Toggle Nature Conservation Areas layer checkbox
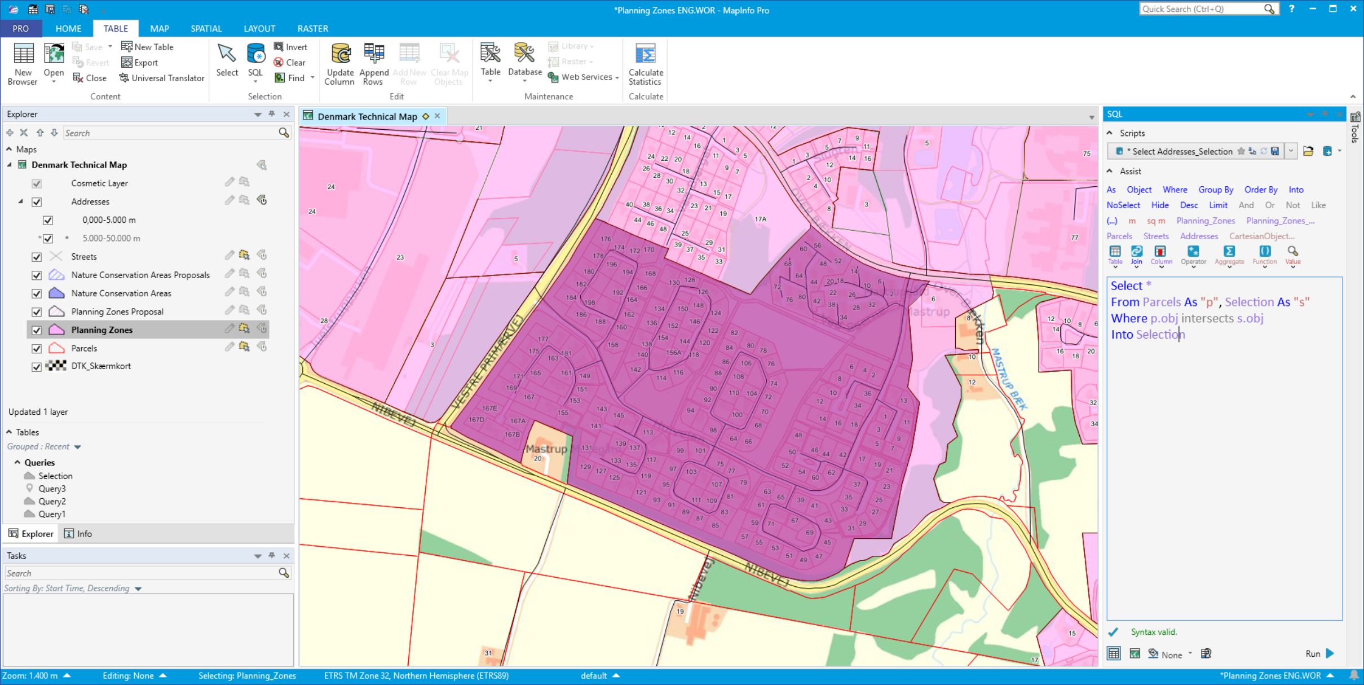This screenshot has height=685, width=1364. pyautogui.click(x=37, y=293)
